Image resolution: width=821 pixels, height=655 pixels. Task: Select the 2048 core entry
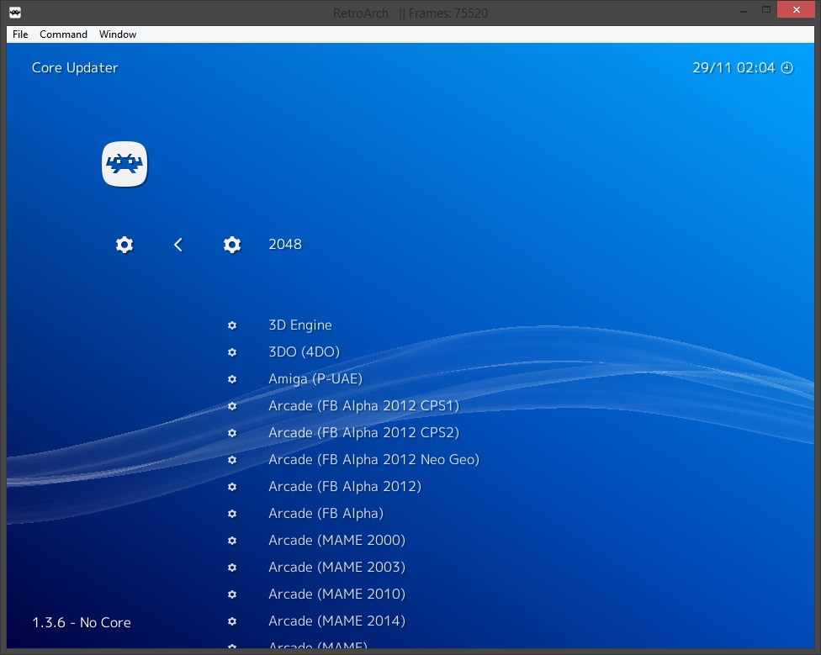tap(285, 245)
